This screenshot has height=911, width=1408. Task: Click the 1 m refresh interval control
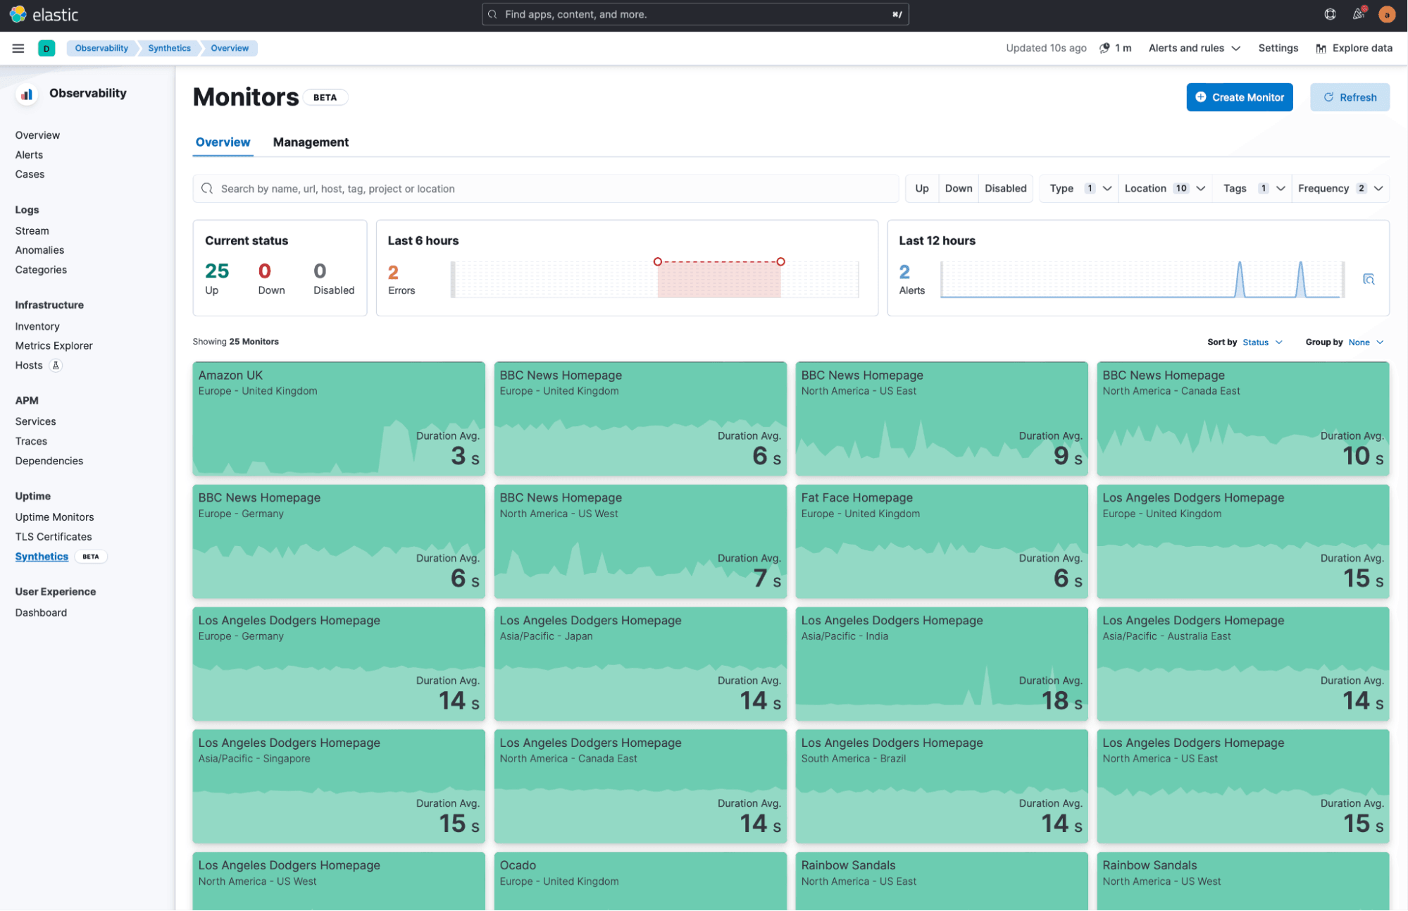pyautogui.click(x=1116, y=48)
